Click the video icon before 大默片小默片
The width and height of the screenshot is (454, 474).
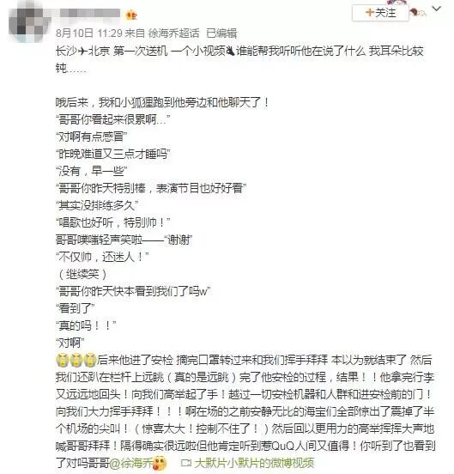click(x=186, y=463)
